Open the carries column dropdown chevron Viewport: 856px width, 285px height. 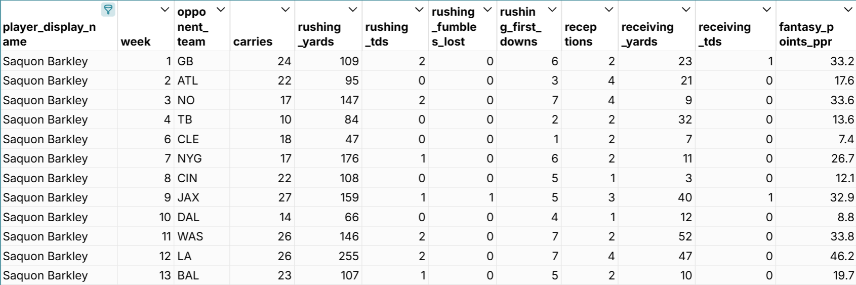[x=286, y=10]
